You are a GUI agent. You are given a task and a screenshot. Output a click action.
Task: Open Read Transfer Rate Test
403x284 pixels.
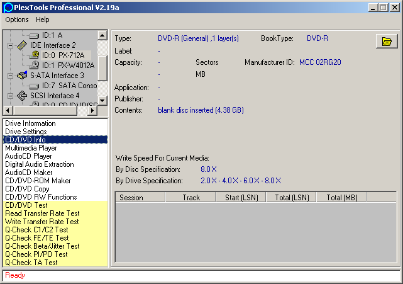point(55,213)
